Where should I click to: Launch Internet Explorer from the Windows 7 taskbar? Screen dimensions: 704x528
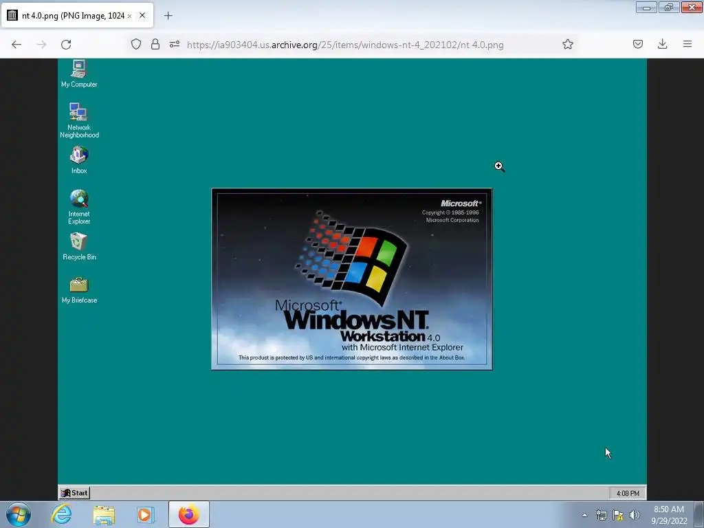click(61, 514)
